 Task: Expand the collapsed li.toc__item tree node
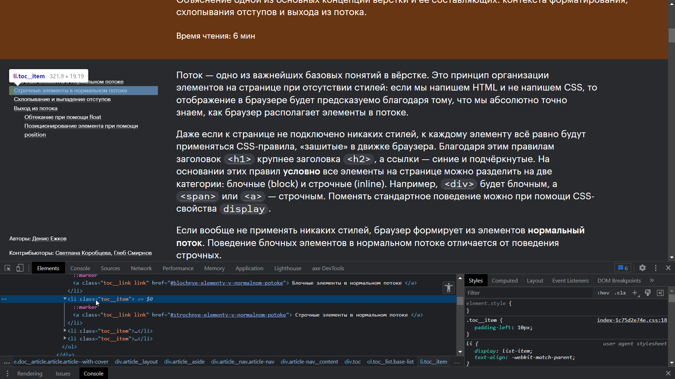tap(65, 331)
